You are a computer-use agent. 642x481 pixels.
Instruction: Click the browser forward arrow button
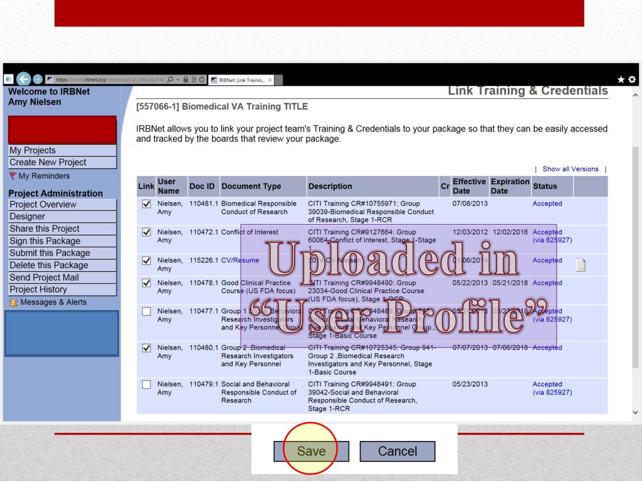pyautogui.click(x=38, y=79)
